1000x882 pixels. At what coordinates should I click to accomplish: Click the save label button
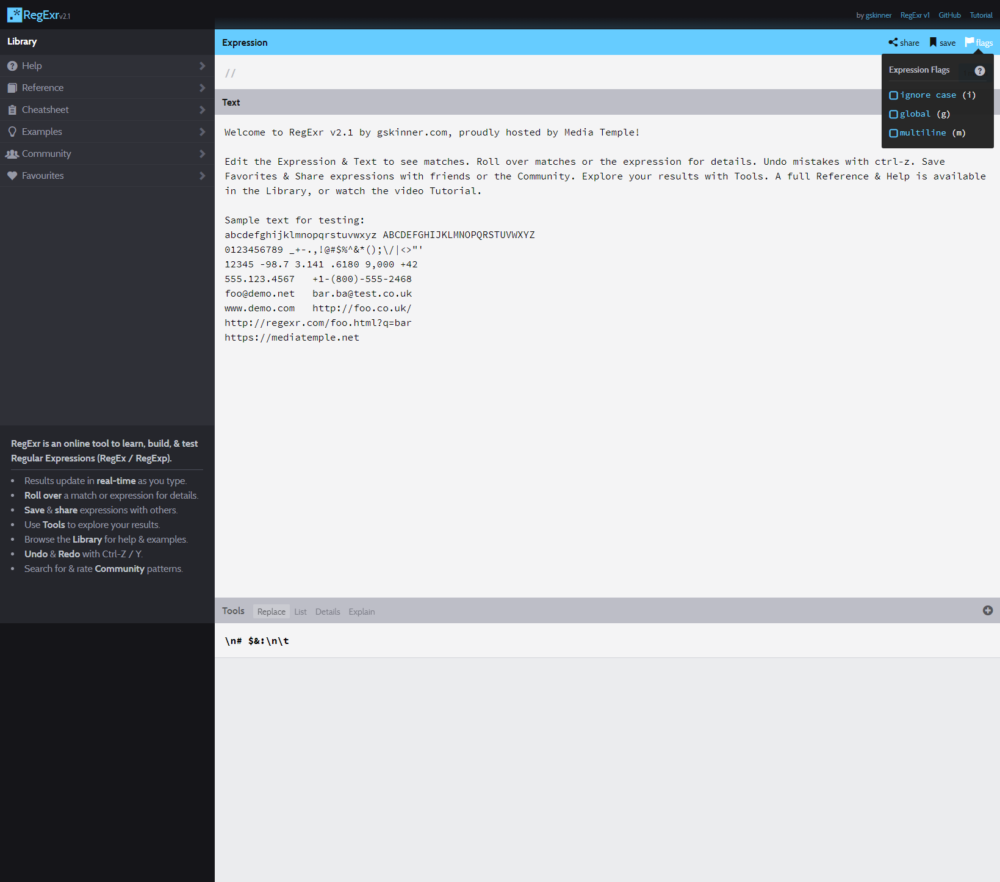[948, 43]
